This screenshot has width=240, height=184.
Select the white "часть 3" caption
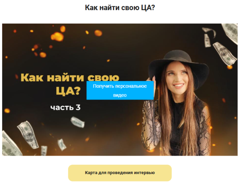point(65,108)
